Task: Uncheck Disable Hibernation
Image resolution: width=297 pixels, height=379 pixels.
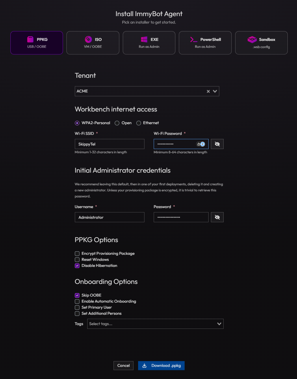Action: point(77,266)
